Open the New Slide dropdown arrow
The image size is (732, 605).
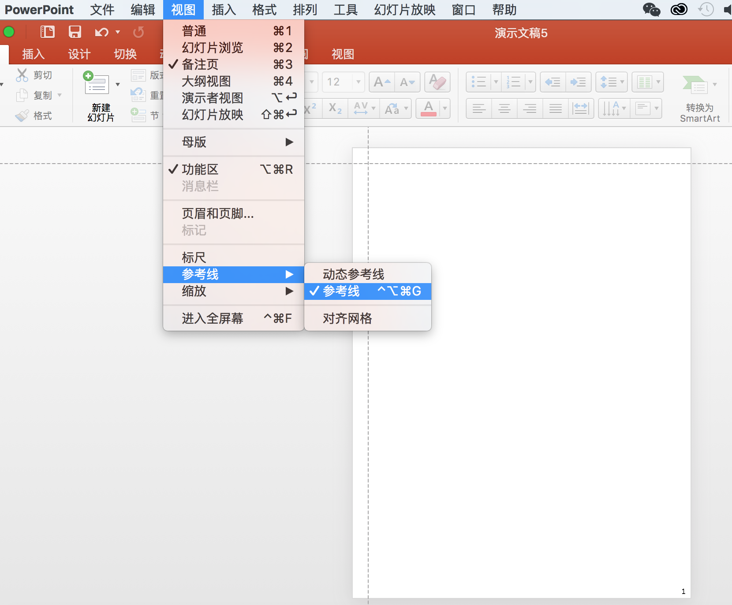coord(118,84)
